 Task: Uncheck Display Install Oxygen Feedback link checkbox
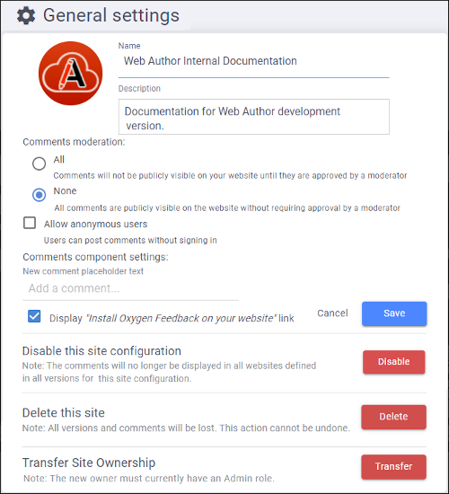click(x=34, y=316)
